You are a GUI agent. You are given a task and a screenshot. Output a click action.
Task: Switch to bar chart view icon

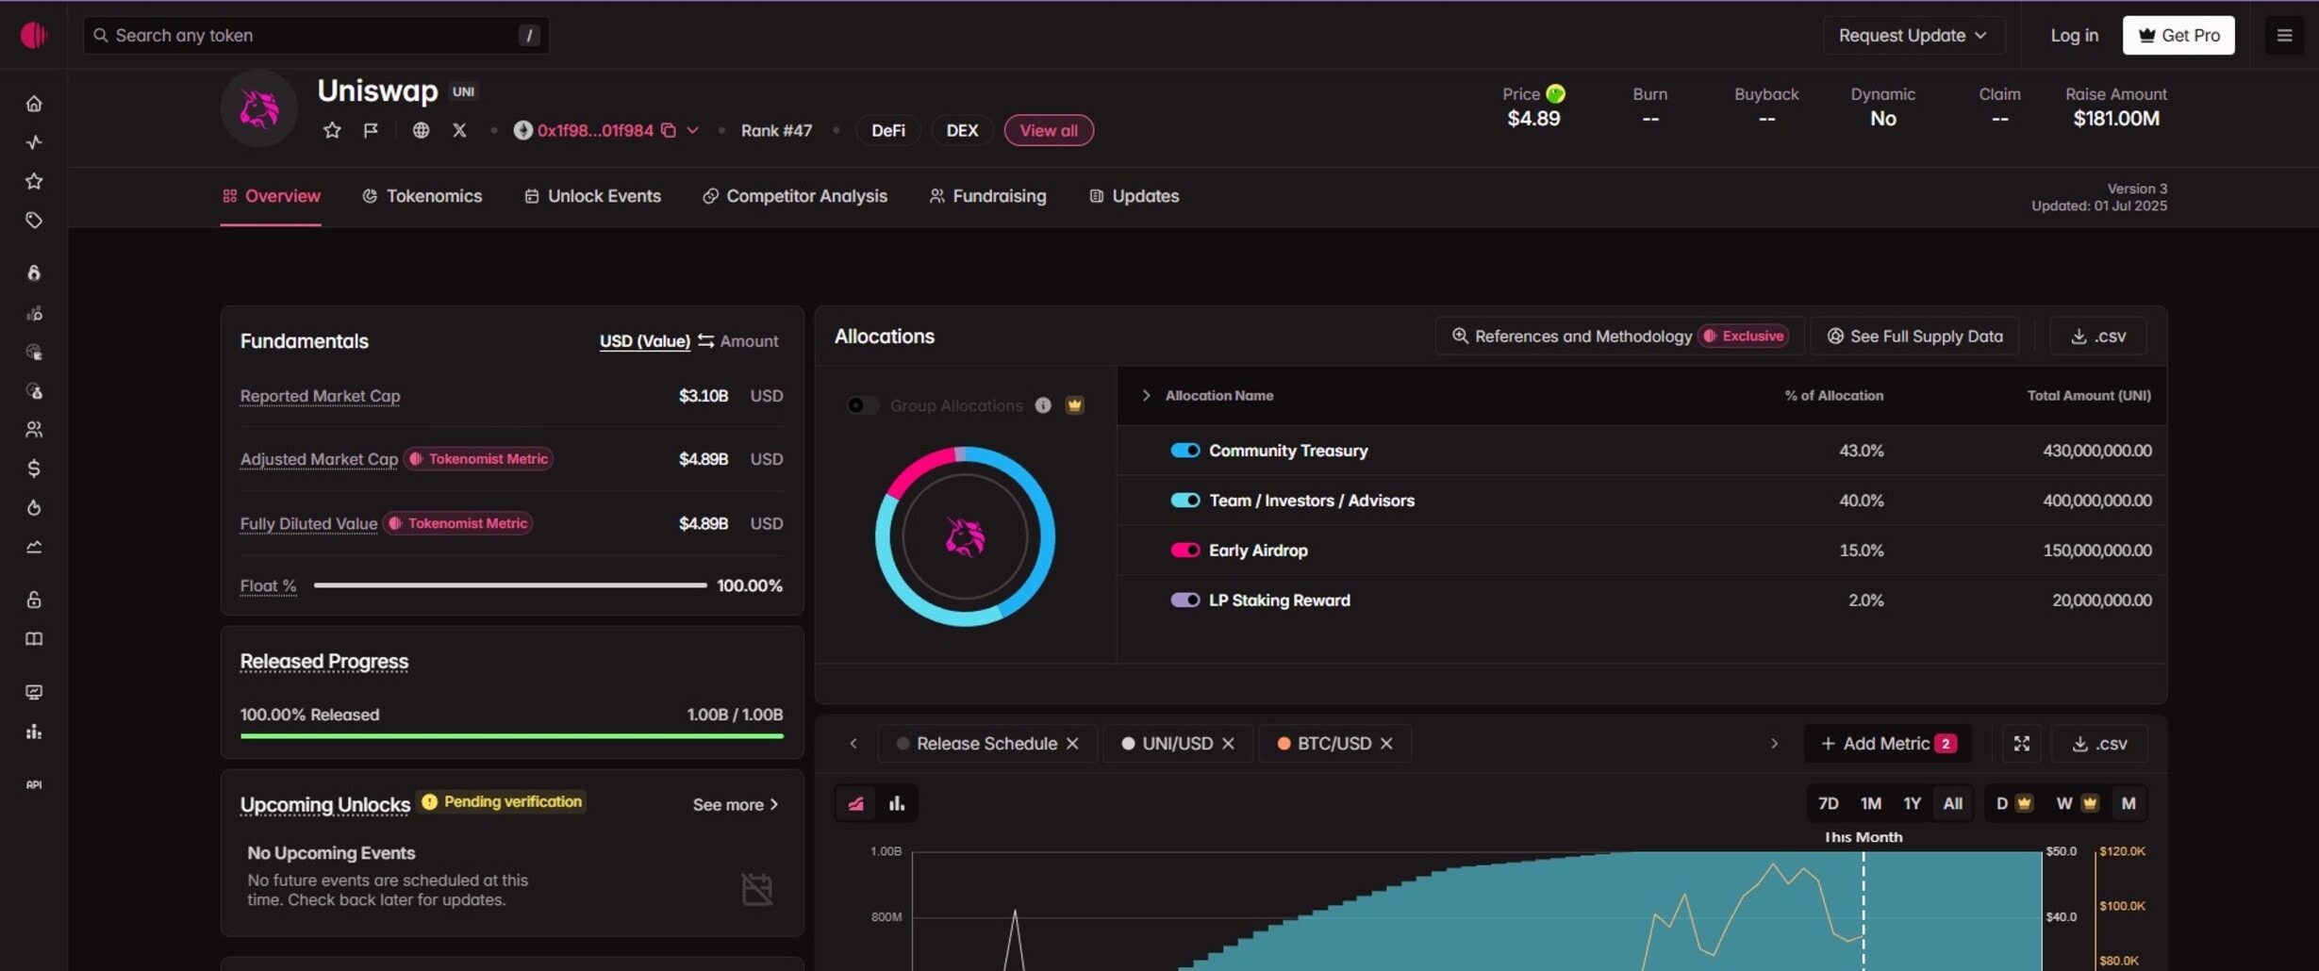897,803
